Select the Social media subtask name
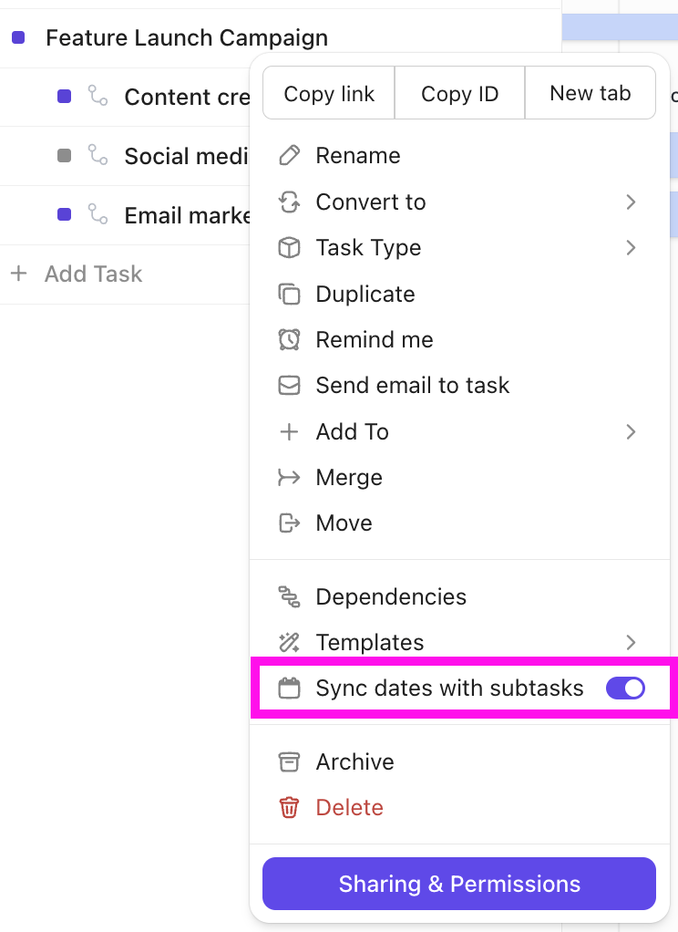Viewport: 678px width, 932px height. tap(187, 156)
